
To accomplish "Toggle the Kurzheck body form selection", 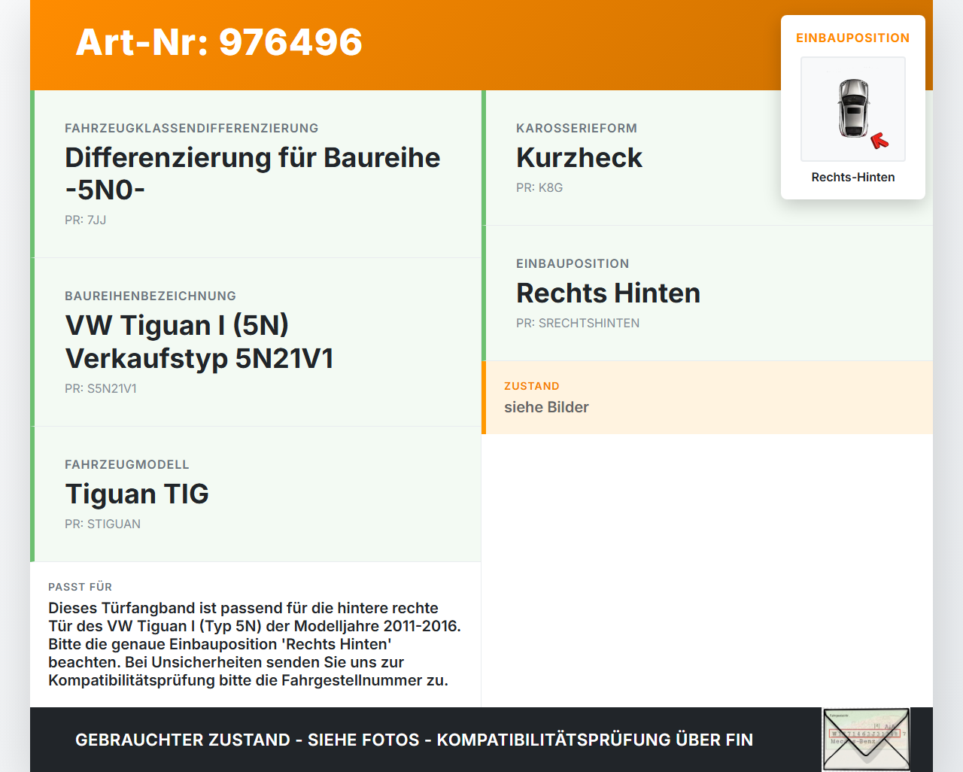I will [579, 157].
